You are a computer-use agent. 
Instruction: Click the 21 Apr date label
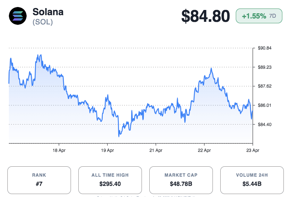[x=156, y=150]
